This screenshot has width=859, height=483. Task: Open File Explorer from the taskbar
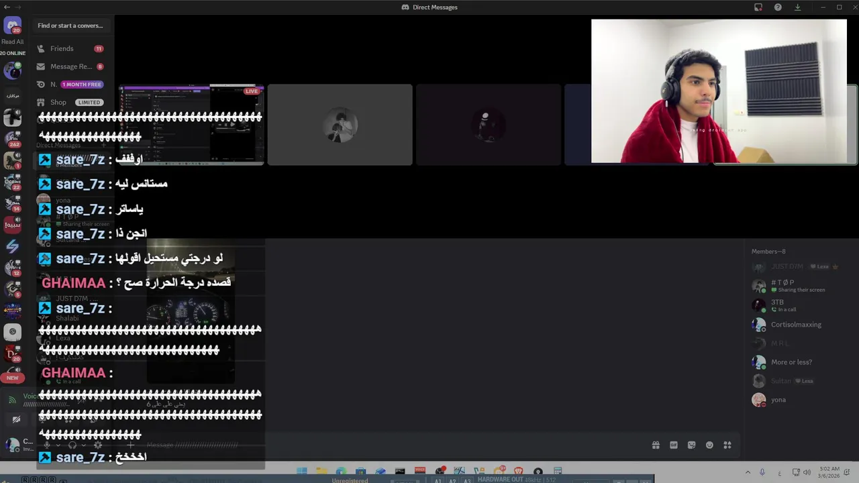[321, 472]
